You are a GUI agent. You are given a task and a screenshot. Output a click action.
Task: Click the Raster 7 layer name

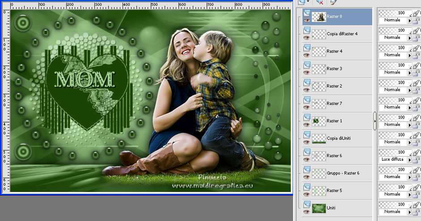coord(334,104)
